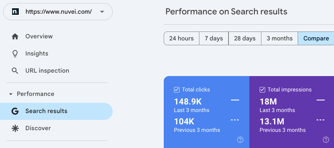
Task: Open help icon on Total clicks card
Action: 240,139
